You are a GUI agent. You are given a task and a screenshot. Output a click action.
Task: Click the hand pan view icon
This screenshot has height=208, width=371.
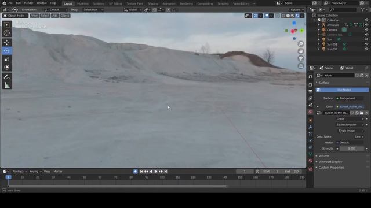pos(301,51)
